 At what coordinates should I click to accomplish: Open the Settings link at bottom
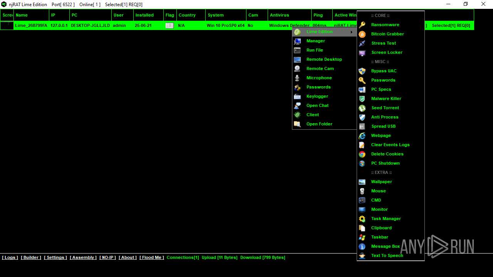click(55, 257)
